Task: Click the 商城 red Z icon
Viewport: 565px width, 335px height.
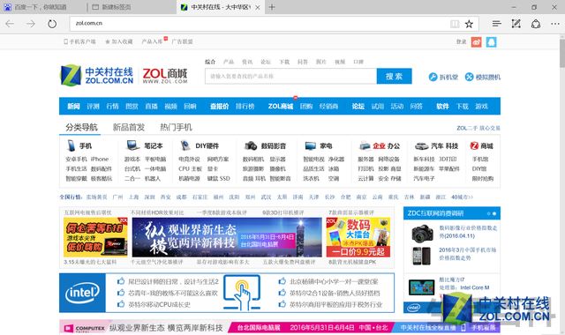Action: click(x=474, y=145)
